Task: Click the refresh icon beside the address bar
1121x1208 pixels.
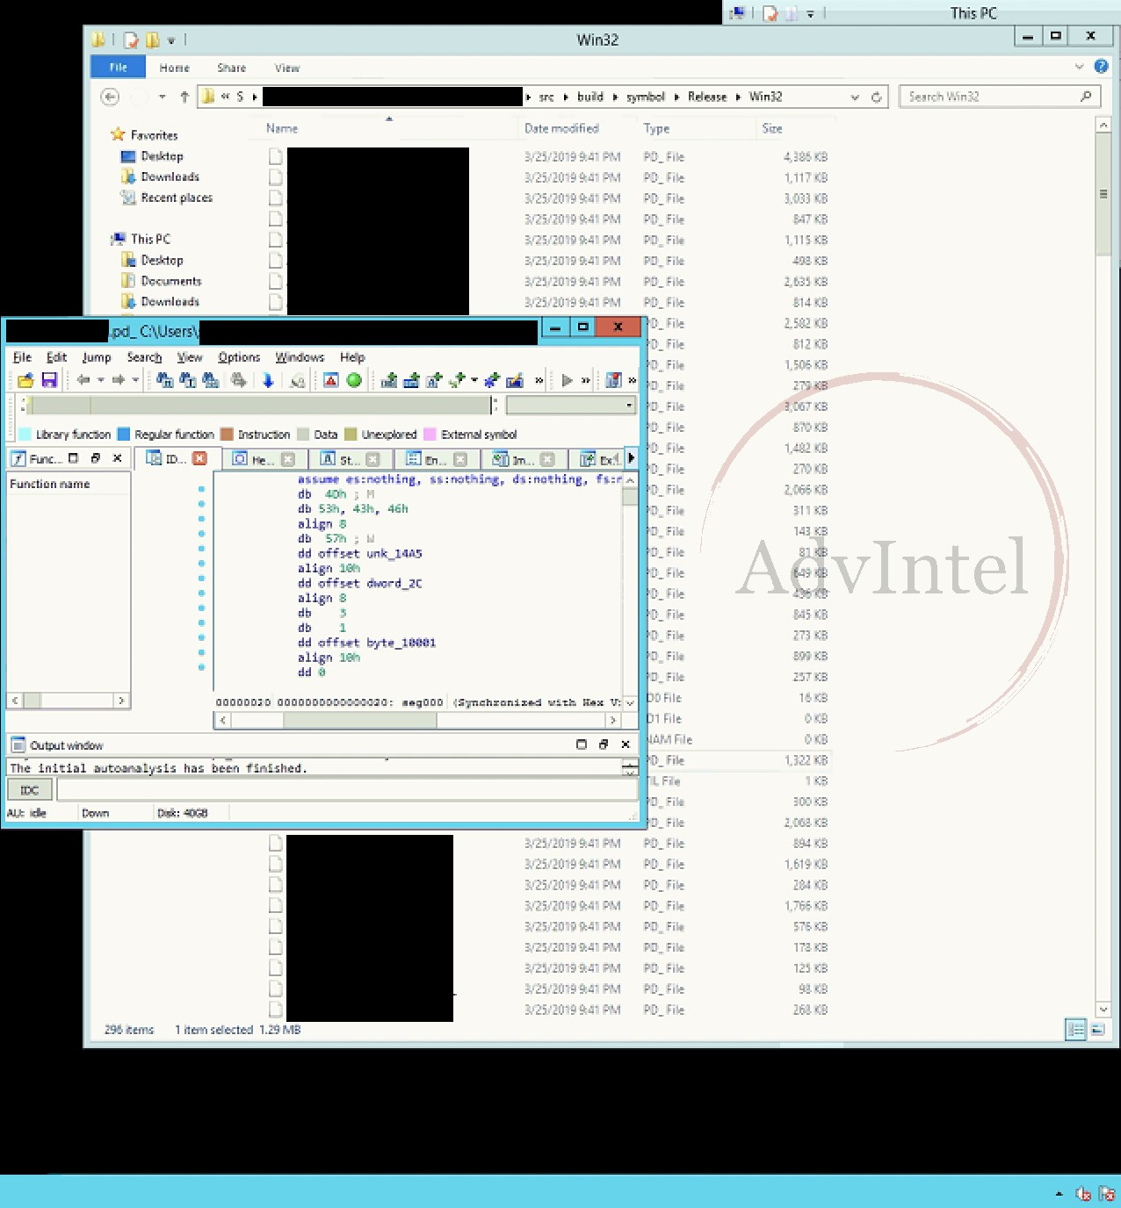Action: (876, 97)
